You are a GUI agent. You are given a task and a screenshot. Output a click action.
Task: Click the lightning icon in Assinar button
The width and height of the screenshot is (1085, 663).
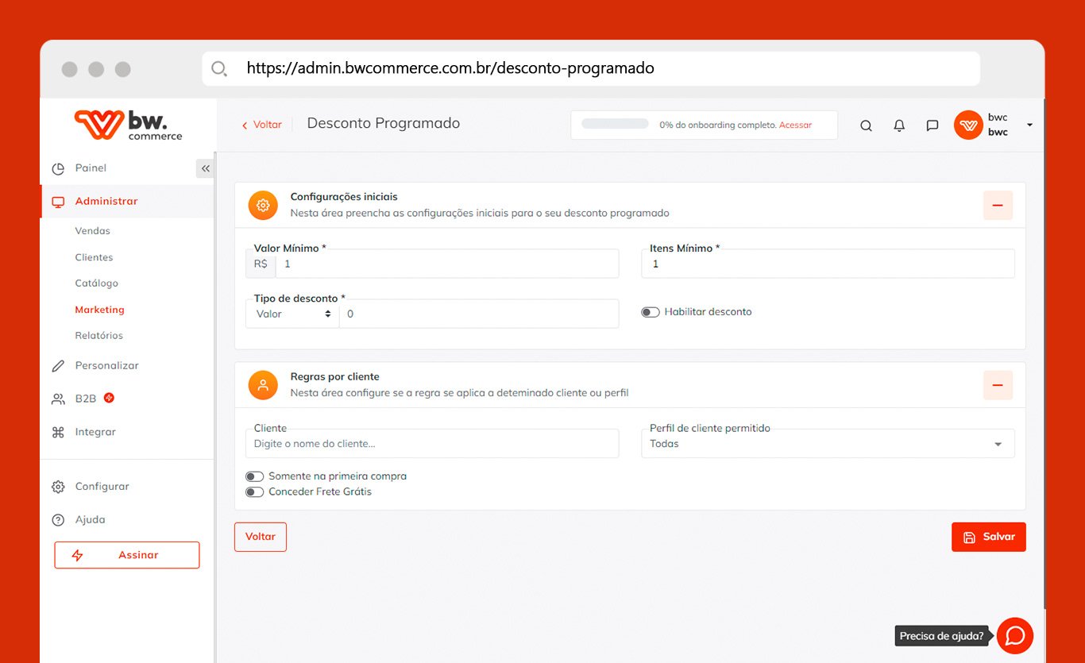[x=78, y=555]
